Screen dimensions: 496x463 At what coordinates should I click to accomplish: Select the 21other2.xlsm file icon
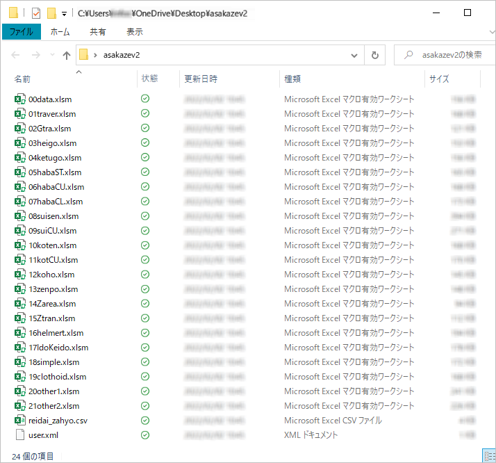point(20,406)
